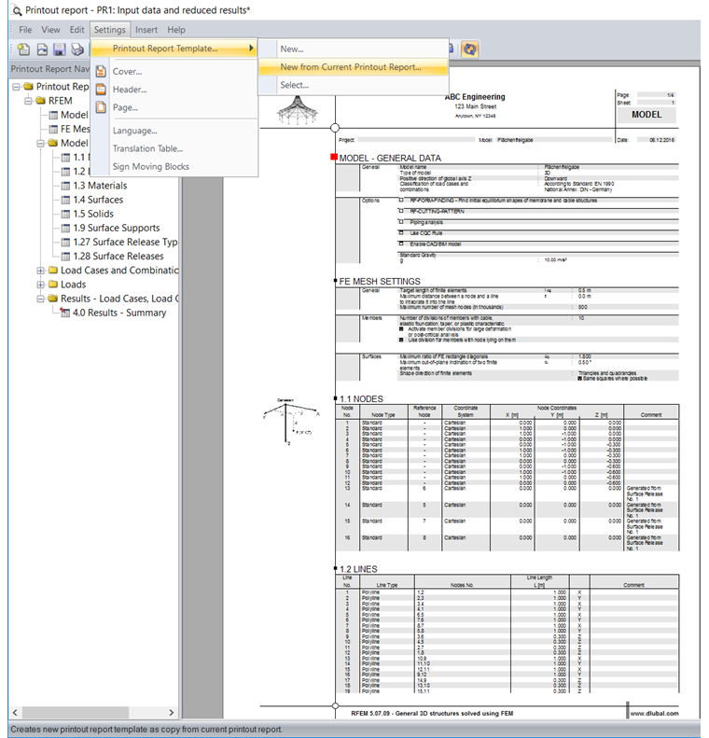Click table icon beside 1.9 Surface Supports
This screenshot has height=738, width=709.
[x=66, y=228]
